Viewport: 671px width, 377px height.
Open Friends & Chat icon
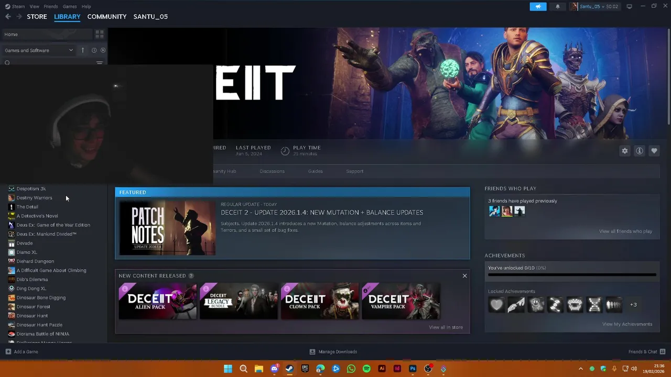pos(663,352)
